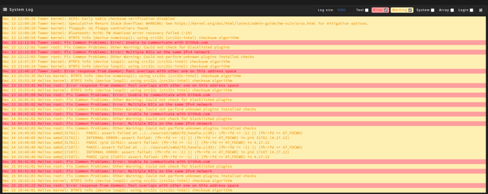Select Dec 13 16:05:00 GitHub.com error line
488x194 pixels.
244,95
